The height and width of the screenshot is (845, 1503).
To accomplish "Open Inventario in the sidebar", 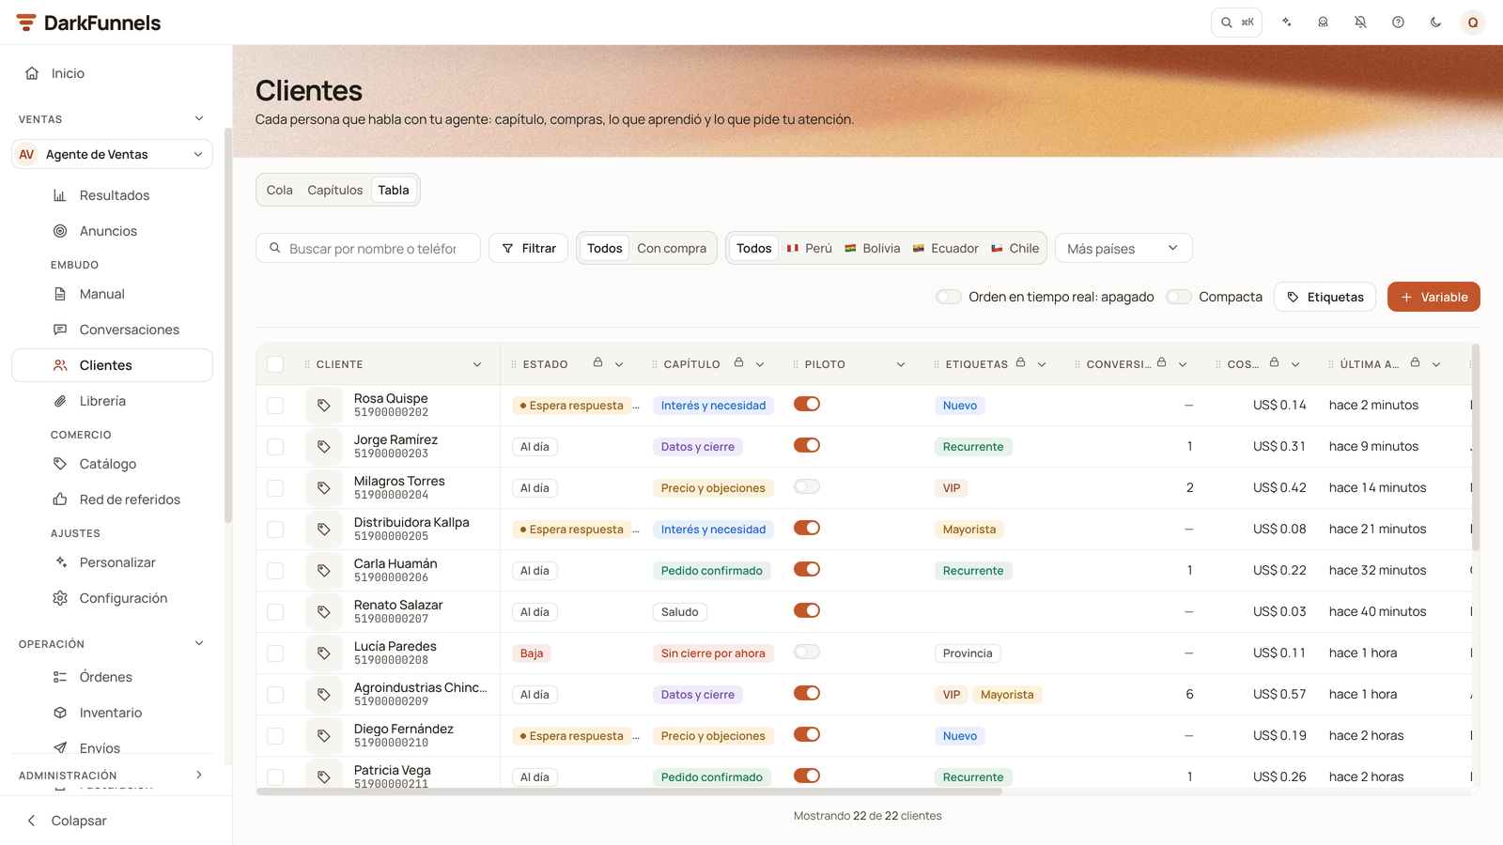I will tap(112, 713).
